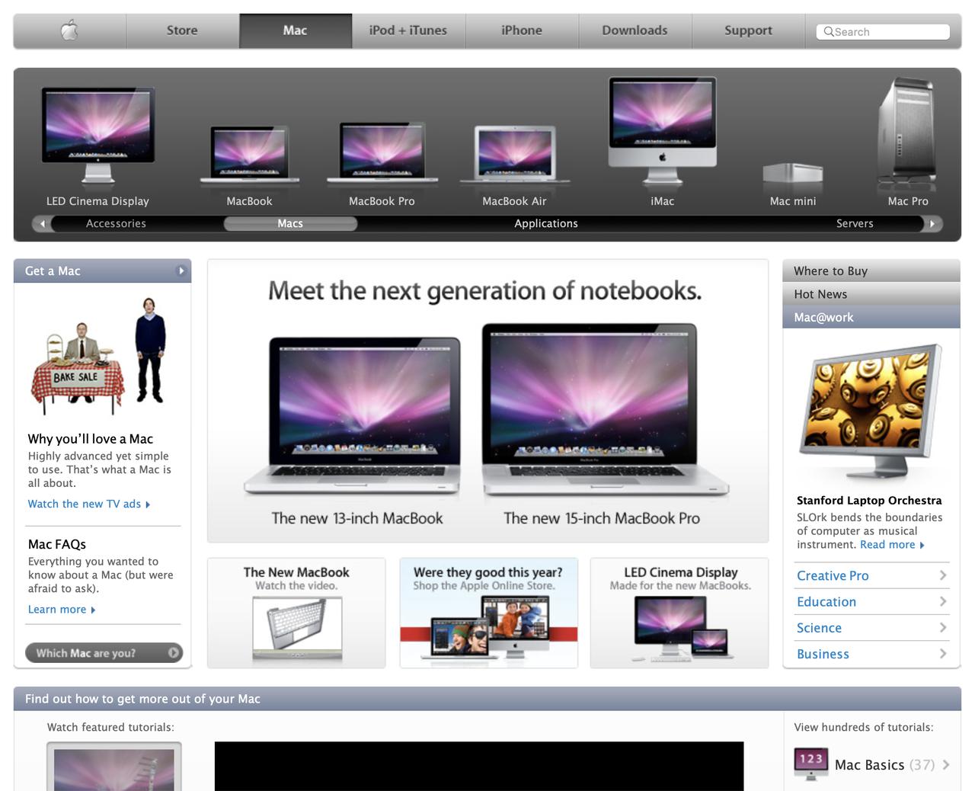Click the Search input field
This screenshot has width=975, height=791.
pos(884,31)
